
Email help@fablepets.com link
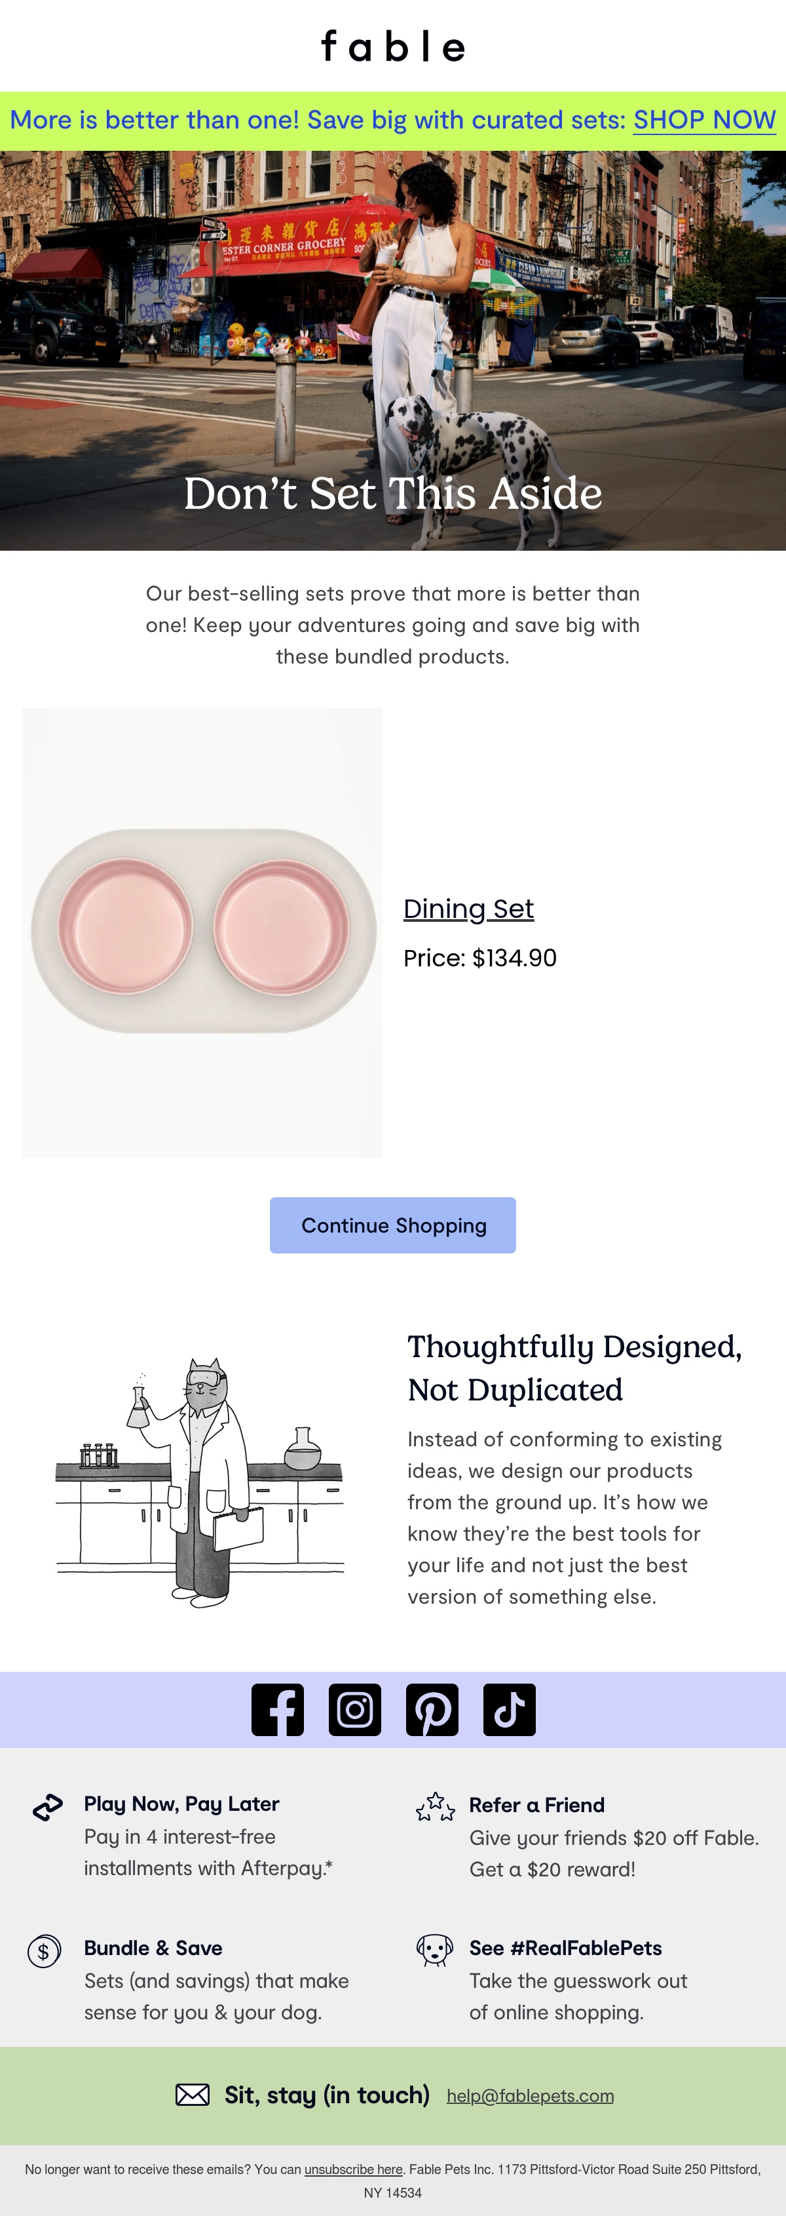[530, 2095]
